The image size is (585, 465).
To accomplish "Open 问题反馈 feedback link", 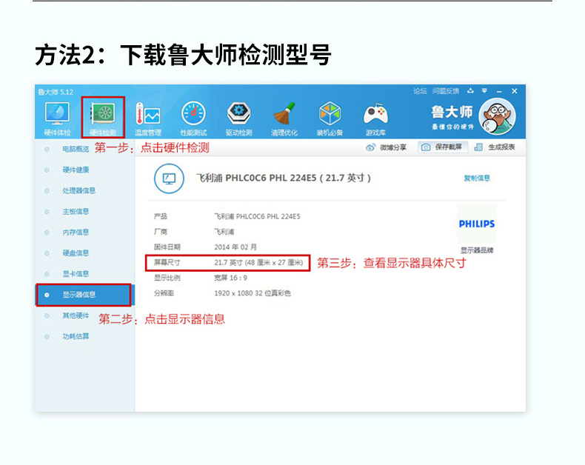I will click(446, 91).
